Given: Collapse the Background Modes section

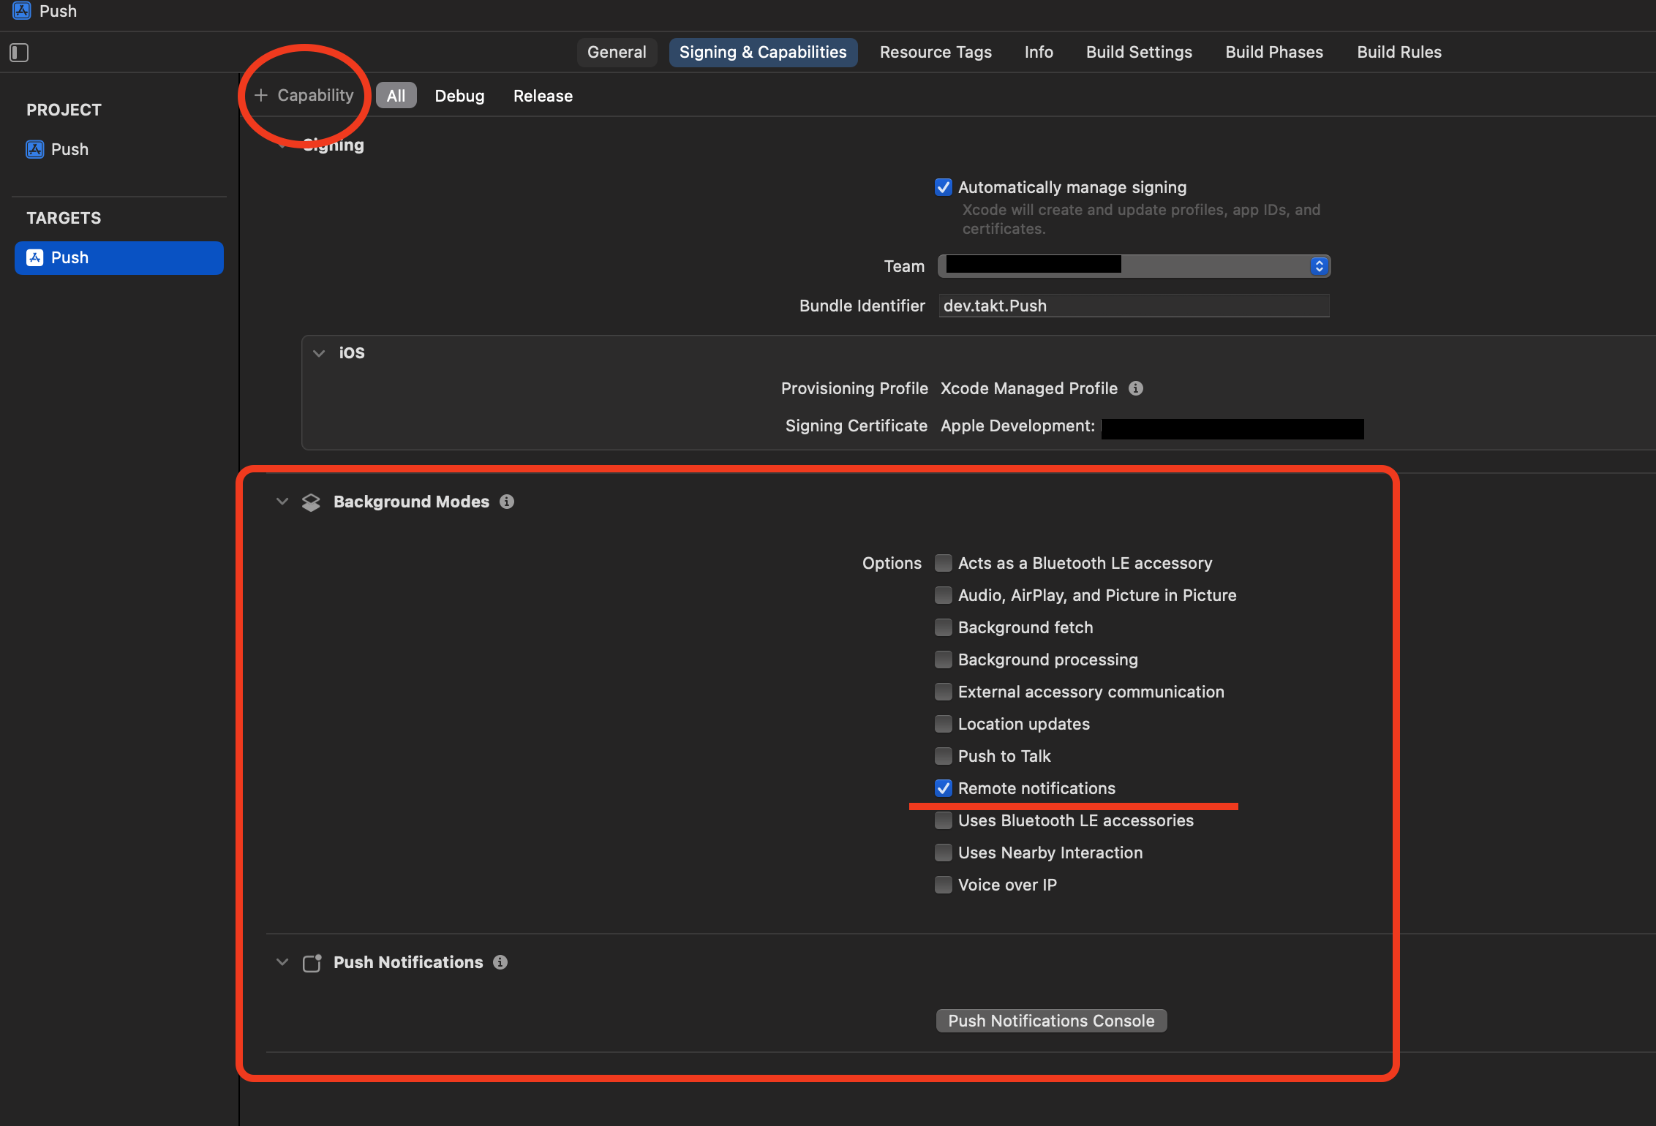Looking at the screenshot, I should tap(282, 502).
